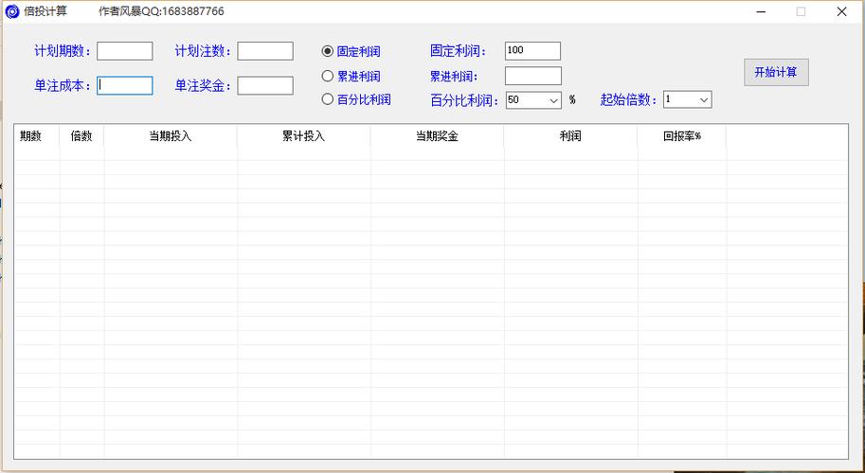Close the 倍投计算 window

pyautogui.click(x=841, y=11)
